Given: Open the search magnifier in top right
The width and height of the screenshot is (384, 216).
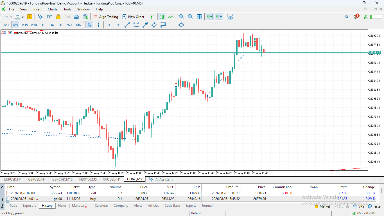Looking at the screenshot, I should (347, 17).
